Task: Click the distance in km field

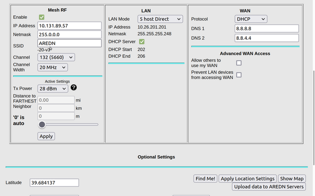Action: 56,108
